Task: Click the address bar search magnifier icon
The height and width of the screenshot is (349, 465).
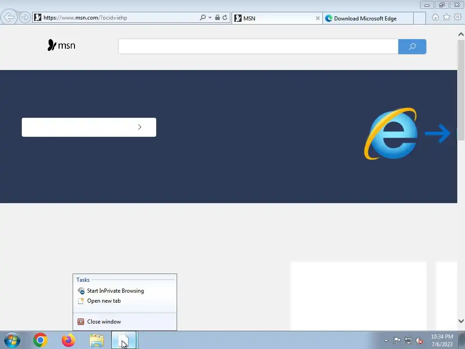Action: click(203, 18)
